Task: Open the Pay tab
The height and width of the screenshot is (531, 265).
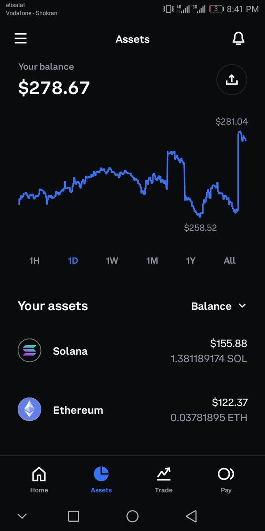Action: coord(226,479)
